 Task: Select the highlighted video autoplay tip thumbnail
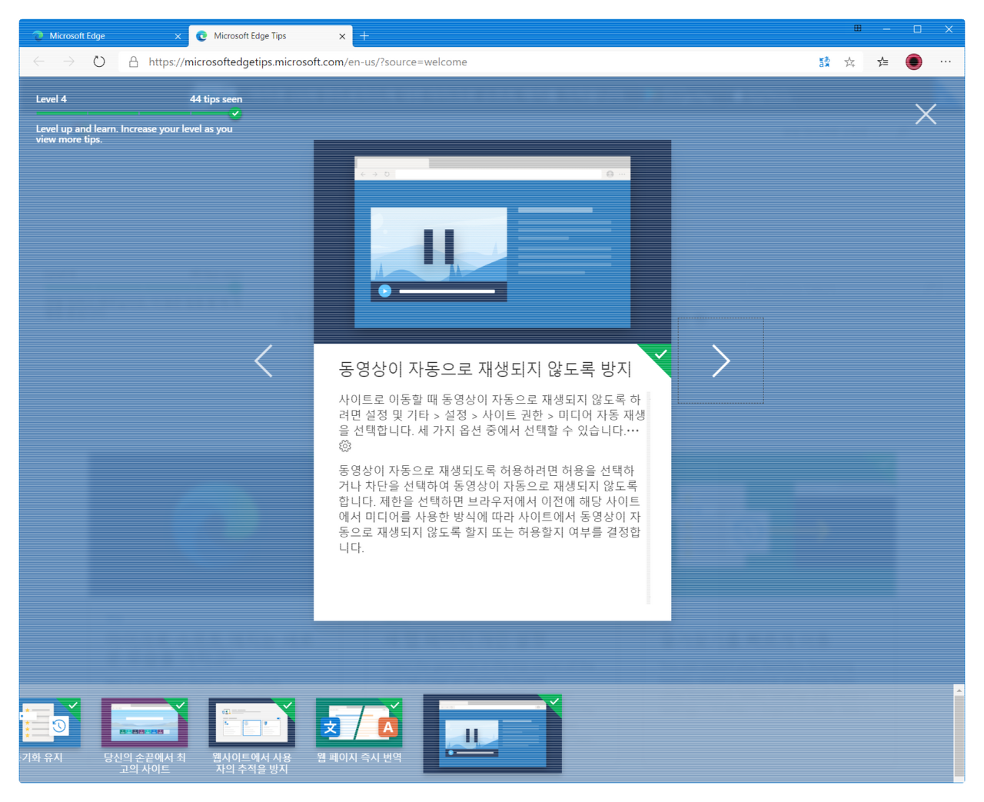(x=492, y=733)
